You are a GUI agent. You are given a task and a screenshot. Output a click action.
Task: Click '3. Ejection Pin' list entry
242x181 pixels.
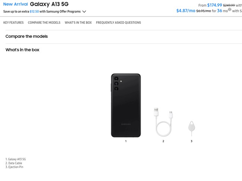[15, 167]
